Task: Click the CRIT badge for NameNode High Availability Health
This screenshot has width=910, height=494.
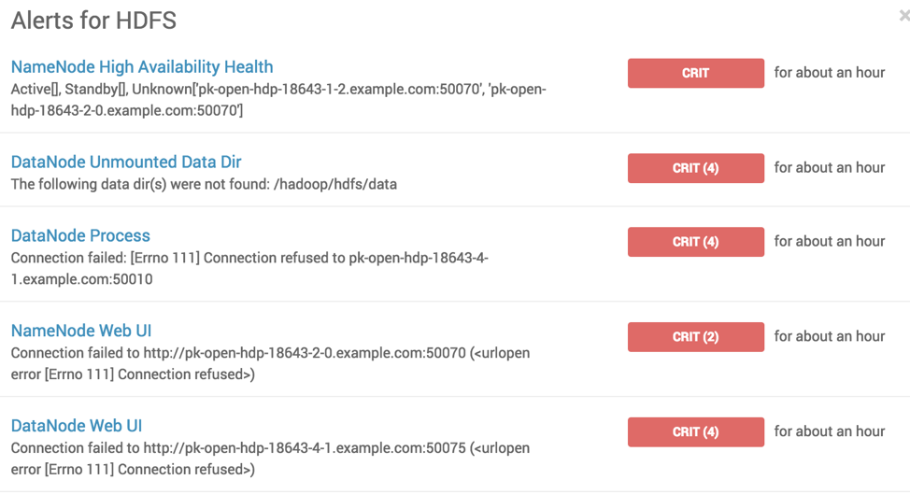Action: click(695, 73)
